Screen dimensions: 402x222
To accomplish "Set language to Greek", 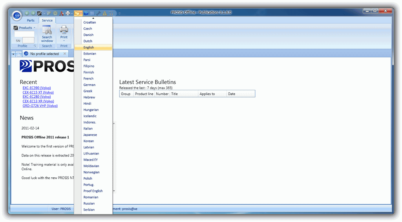I will pyautogui.click(x=93, y=91).
